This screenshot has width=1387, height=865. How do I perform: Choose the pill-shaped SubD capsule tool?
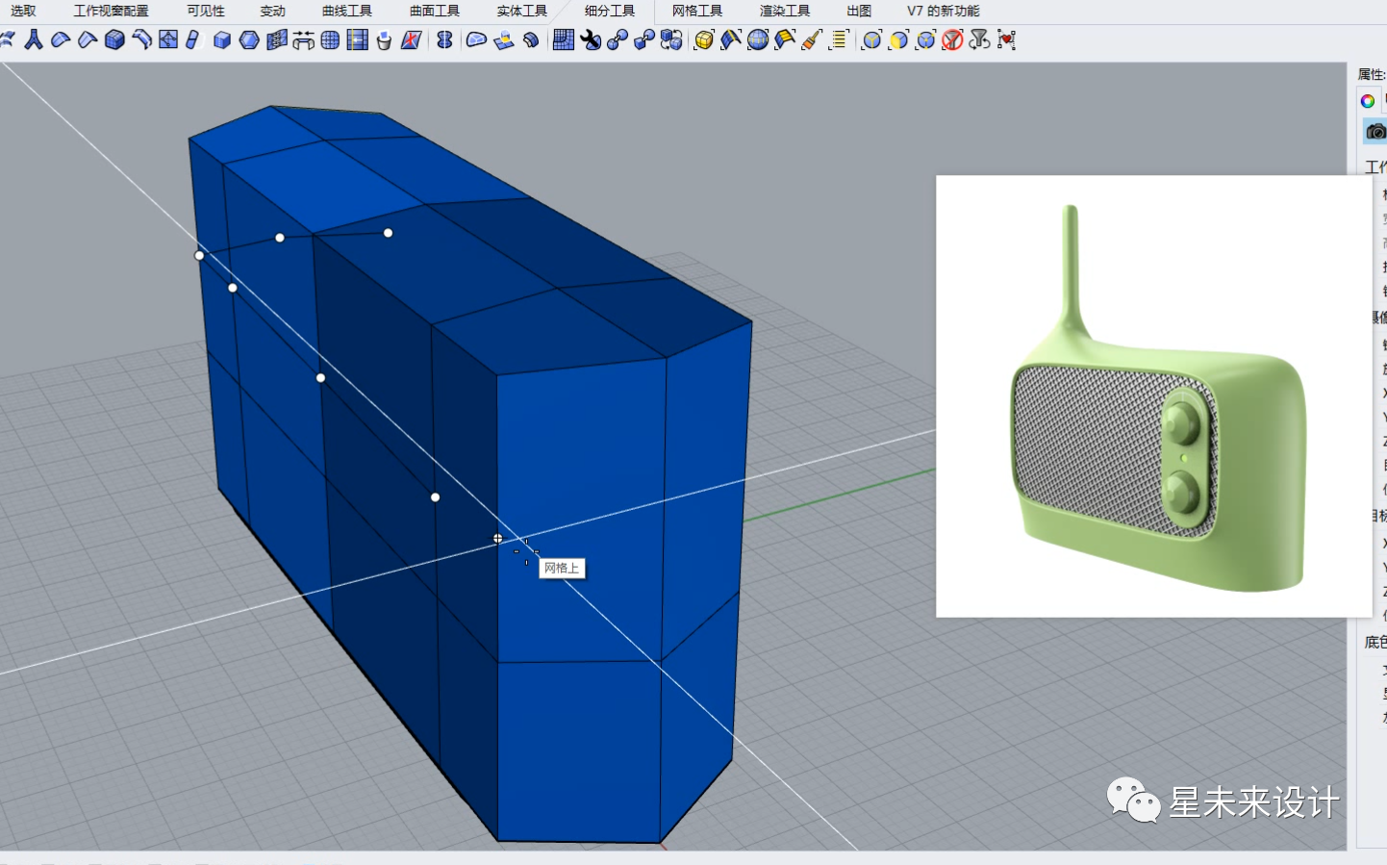(x=193, y=39)
